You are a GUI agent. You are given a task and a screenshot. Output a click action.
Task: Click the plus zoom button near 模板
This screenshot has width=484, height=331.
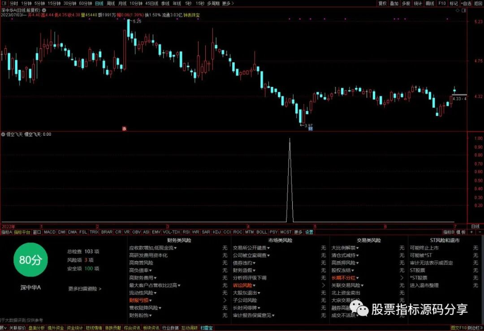[471, 232]
